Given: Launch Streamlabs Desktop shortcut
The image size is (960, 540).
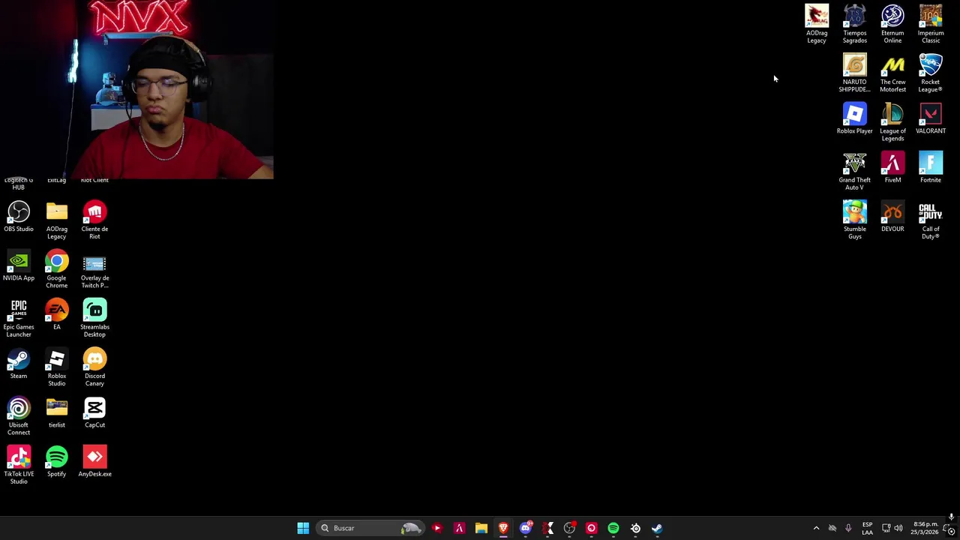Looking at the screenshot, I should [x=94, y=318].
